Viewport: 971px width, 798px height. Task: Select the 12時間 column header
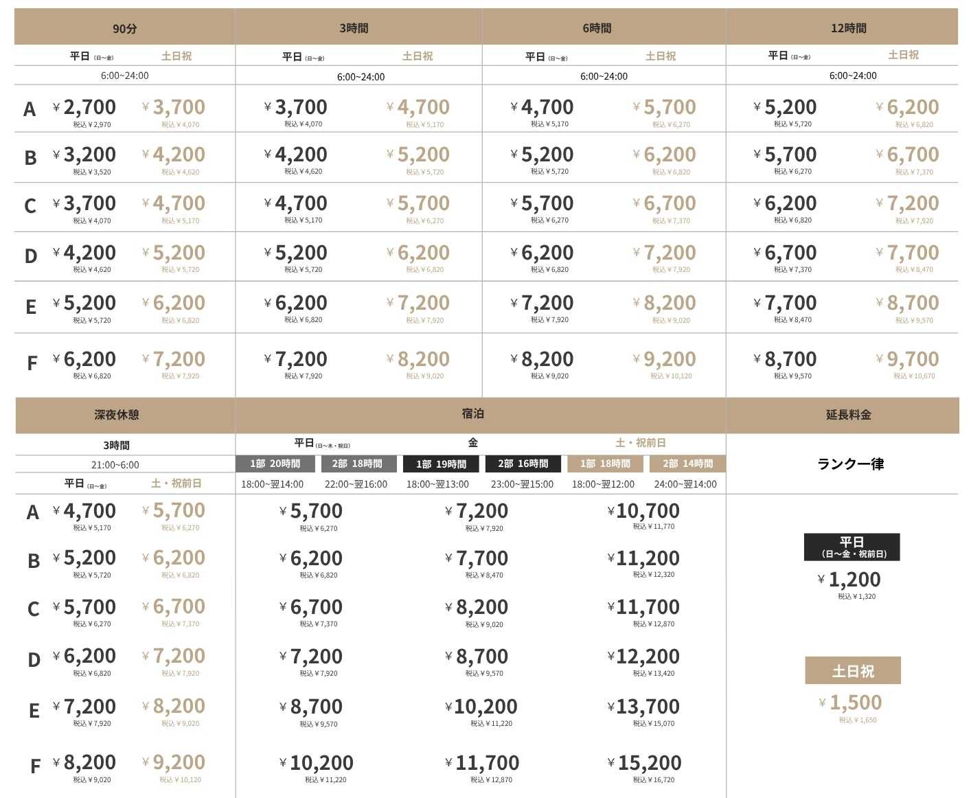[x=848, y=28]
